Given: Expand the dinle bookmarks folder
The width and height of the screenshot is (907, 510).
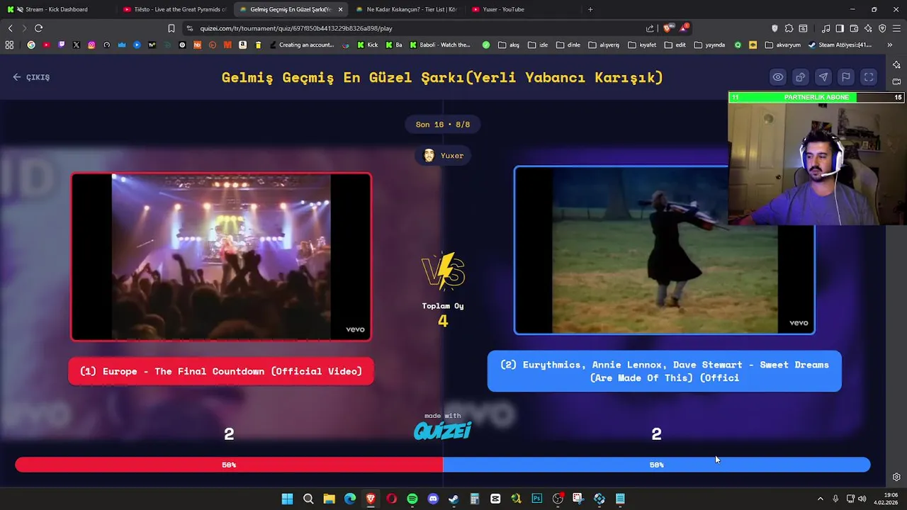Looking at the screenshot, I should pyautogui.click(x=568, y=45).
